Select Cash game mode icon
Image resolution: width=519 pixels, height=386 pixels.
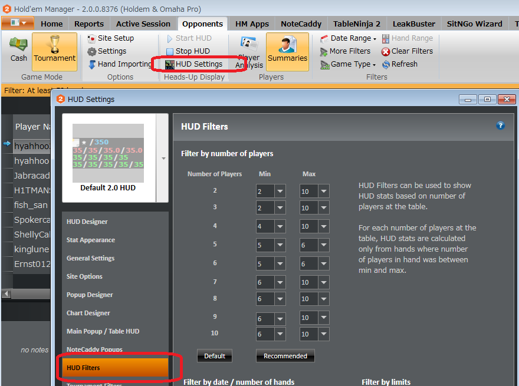tap(18, 50)
